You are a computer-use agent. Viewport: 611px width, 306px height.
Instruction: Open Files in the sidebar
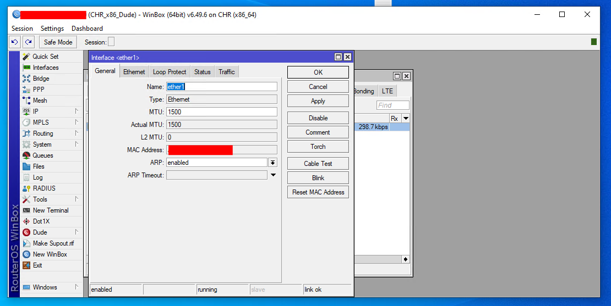coord(51,166)
